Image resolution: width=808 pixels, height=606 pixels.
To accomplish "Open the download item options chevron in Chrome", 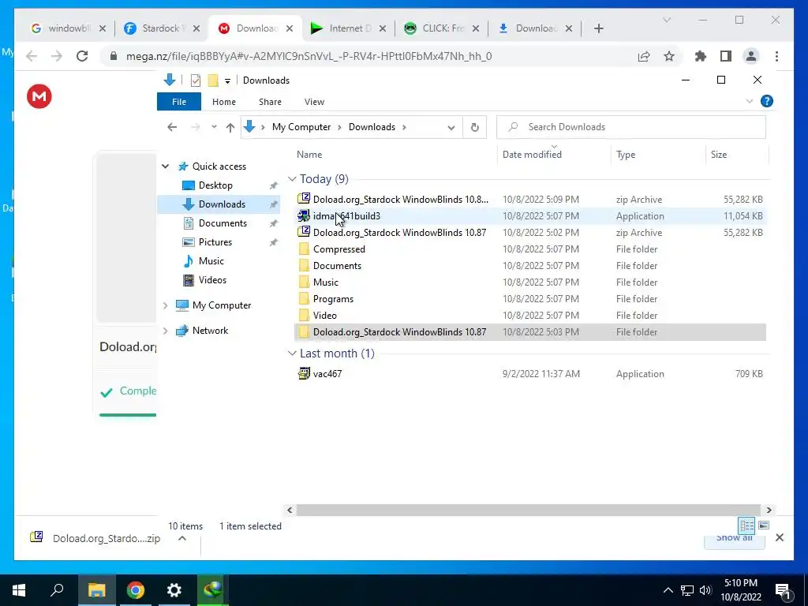I will pos(182,538).
